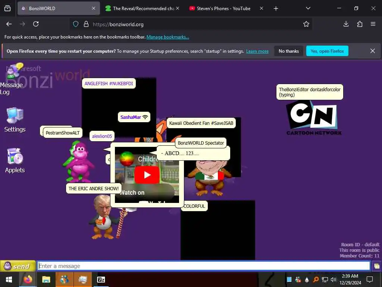Open the Windows Start menu
Viewport: 382px width, 287px height.
9,280
